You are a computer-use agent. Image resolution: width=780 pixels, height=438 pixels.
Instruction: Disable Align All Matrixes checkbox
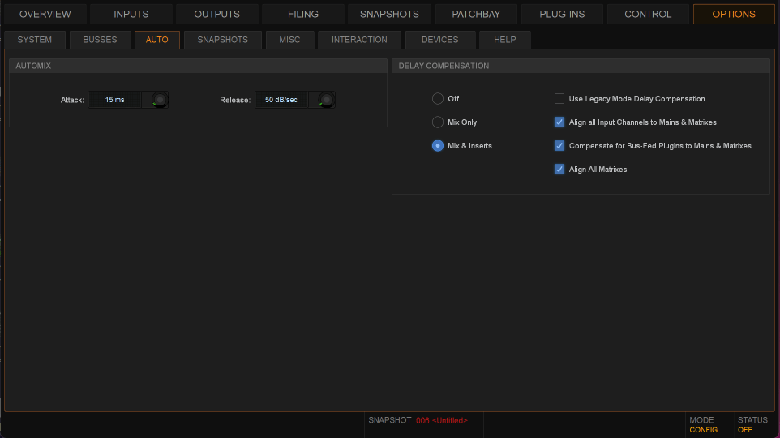pyautogui.click(x=559, y=170)
